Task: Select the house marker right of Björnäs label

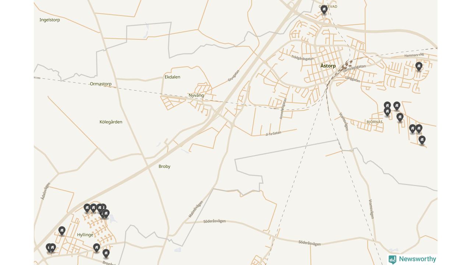Action: pos(400,117)
